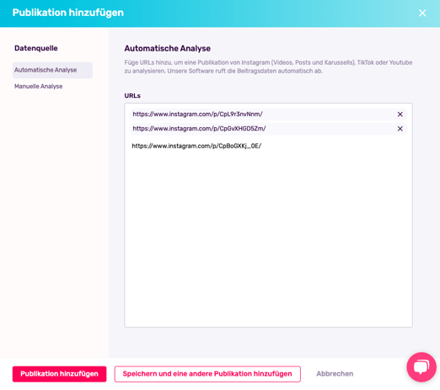440x390 pixels.
Task: Click the pink Publikation hinzufügen button
Action: point(59,374)
